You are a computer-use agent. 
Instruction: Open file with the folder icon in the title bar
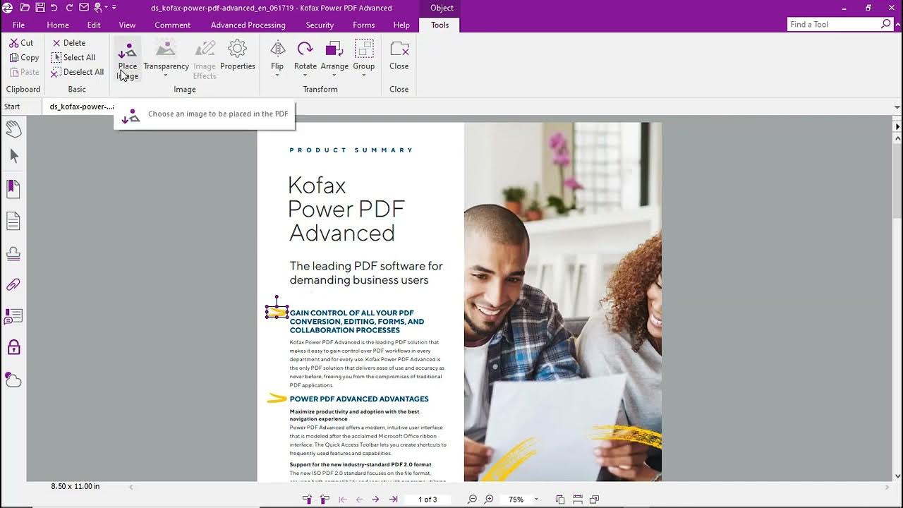25,8
